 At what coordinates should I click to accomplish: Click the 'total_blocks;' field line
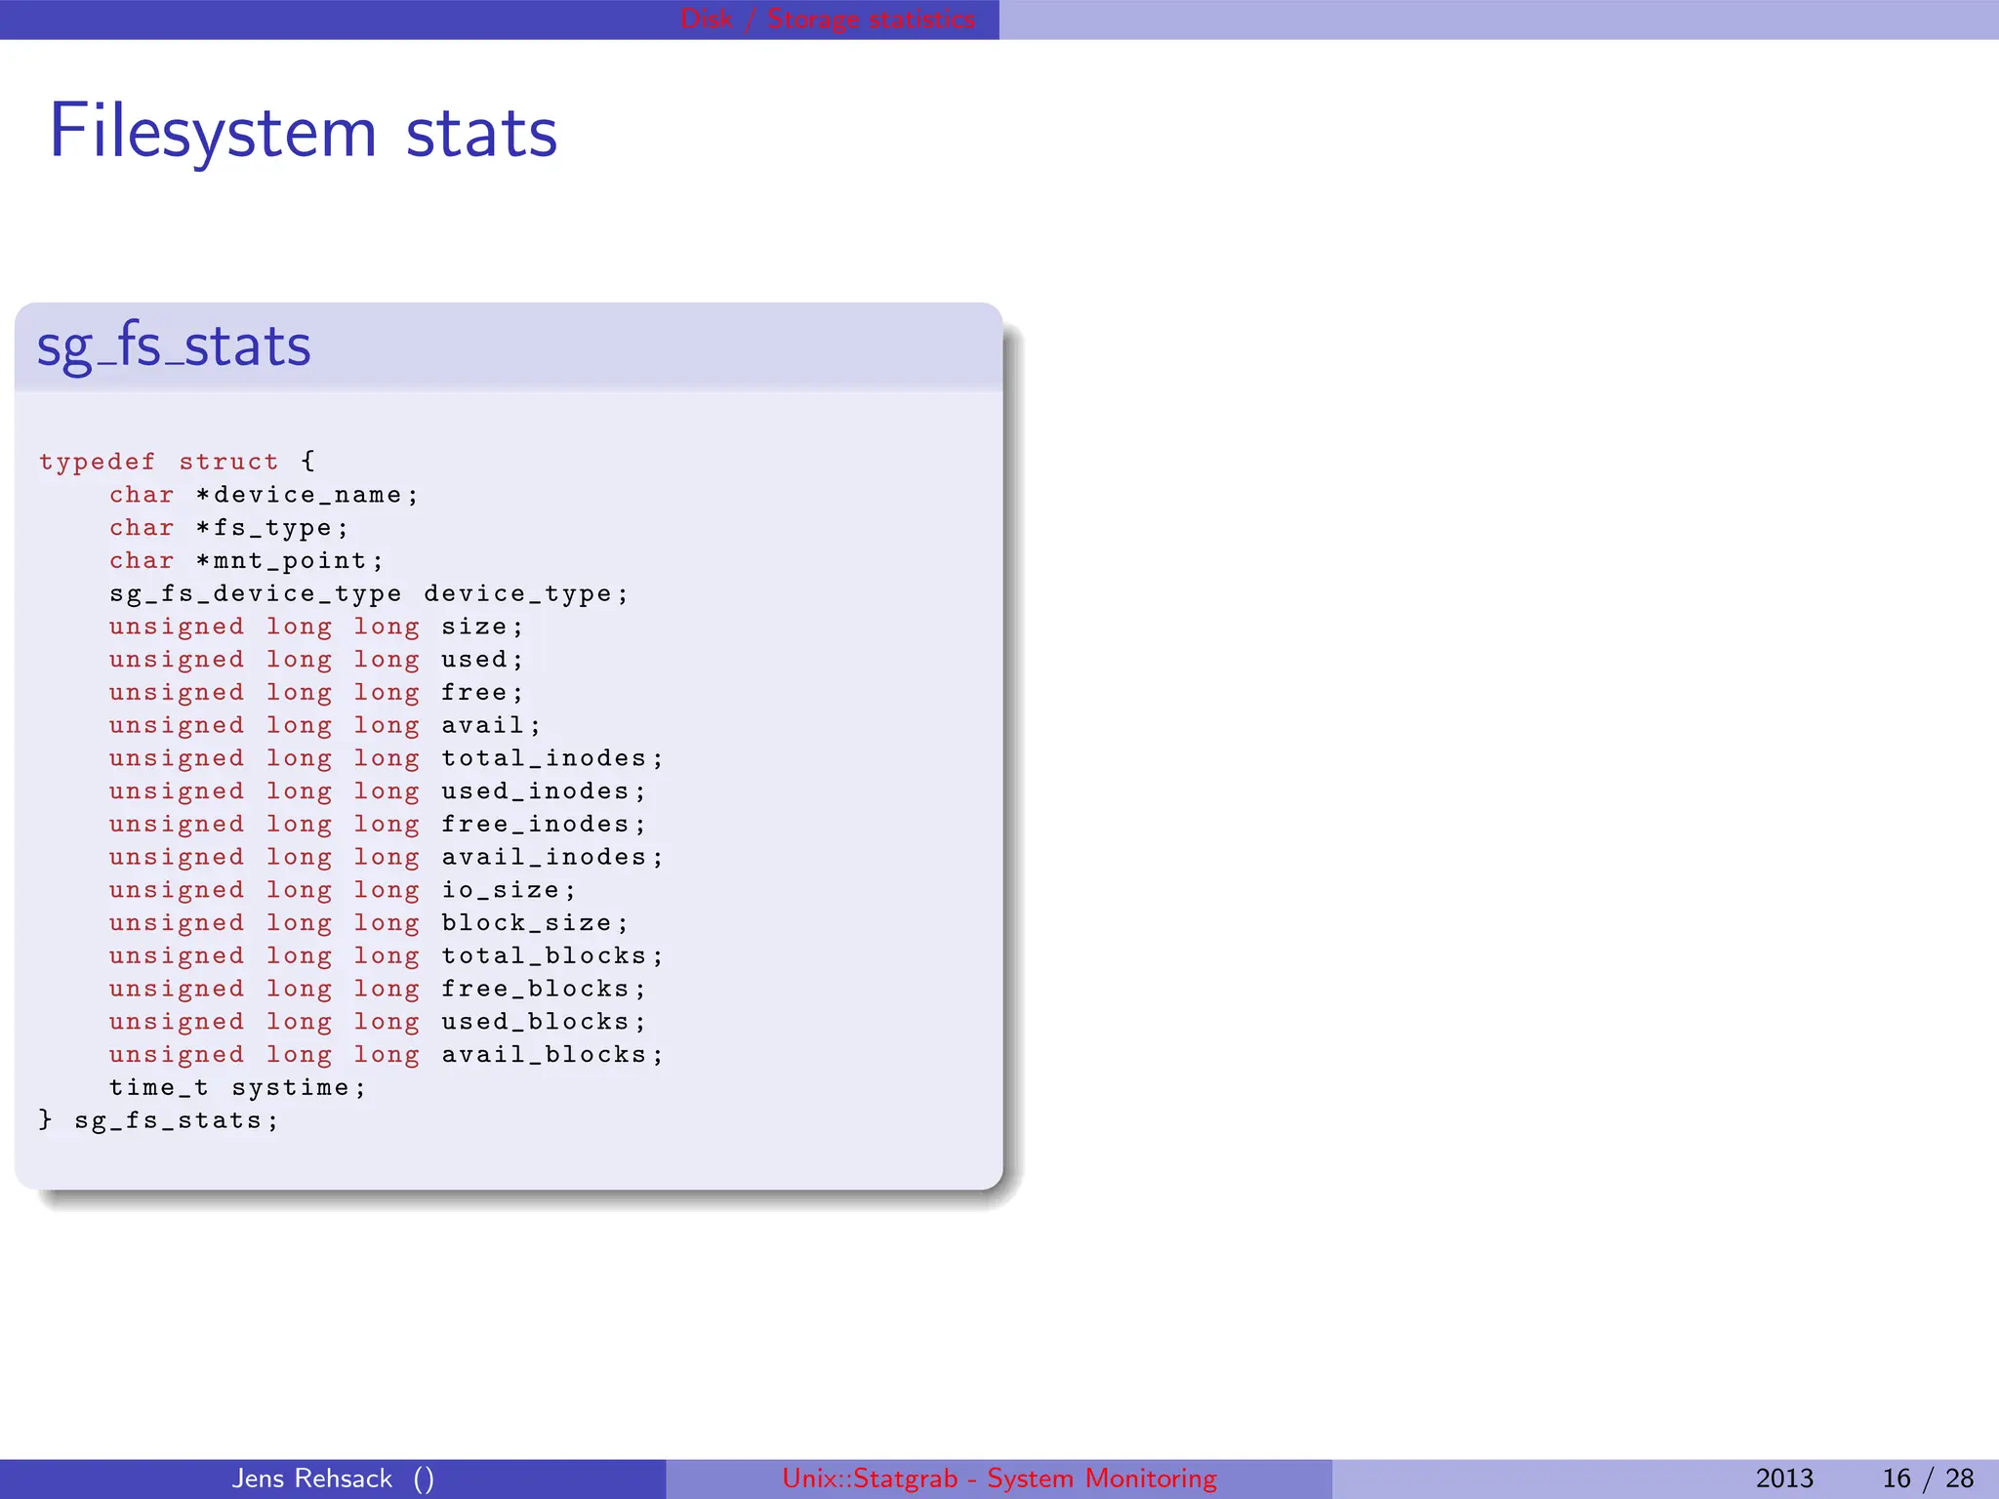pos(387,955)
